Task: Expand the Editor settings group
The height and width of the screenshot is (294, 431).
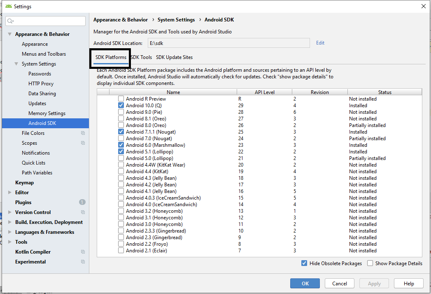Action: (x=10, y=193)
